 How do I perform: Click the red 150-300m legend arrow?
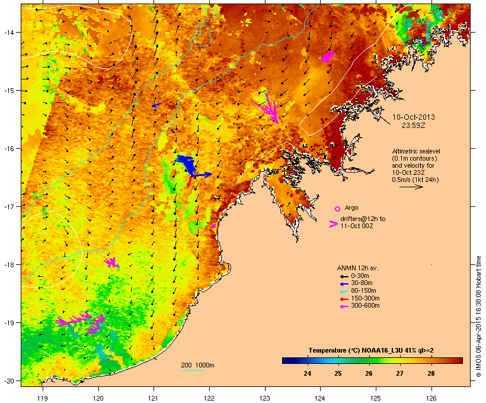[x=344, y=299]
